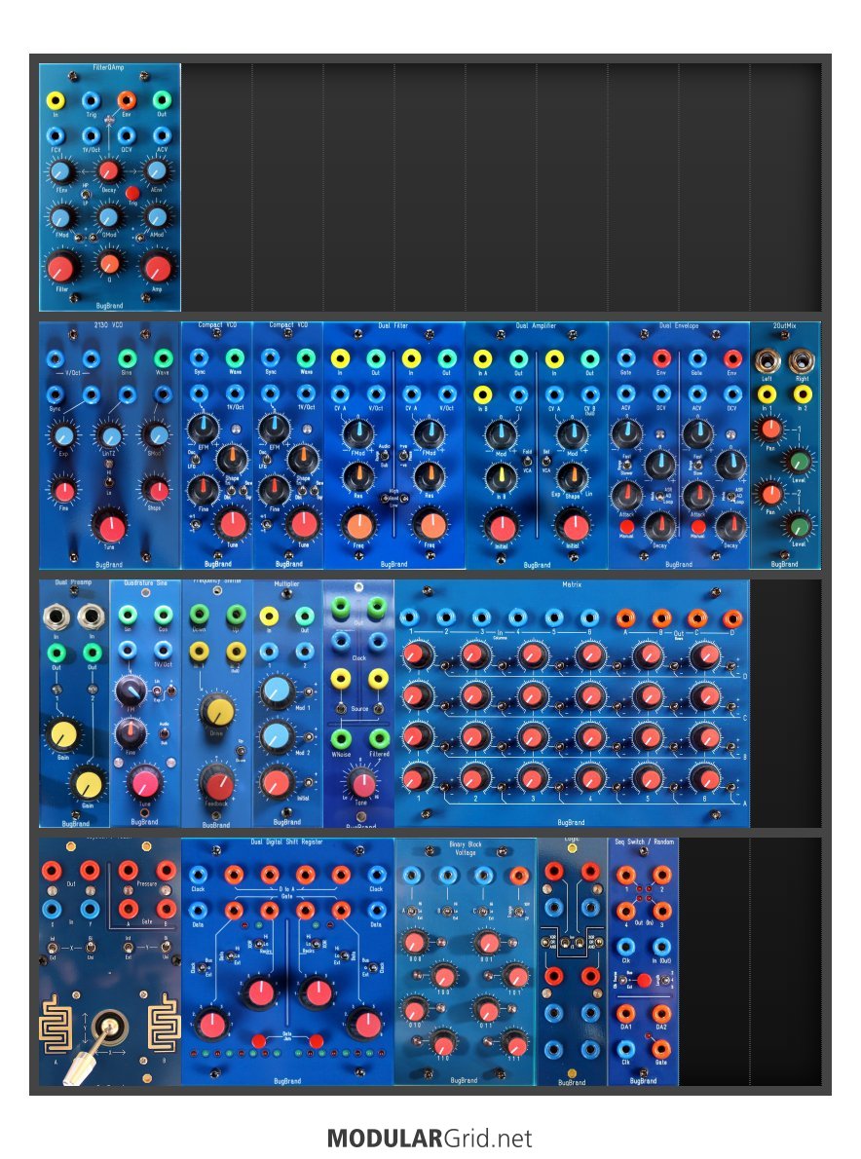861x1159 pixels.
Task: Adjust Matrix knob at column 1, row D
Action: tap(417, 654)
